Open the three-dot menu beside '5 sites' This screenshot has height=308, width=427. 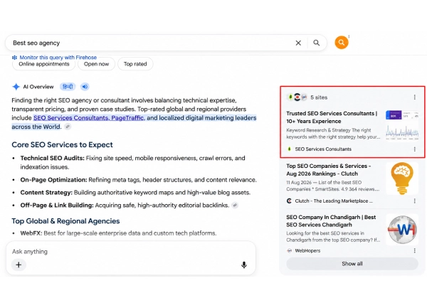coord(414,97)
